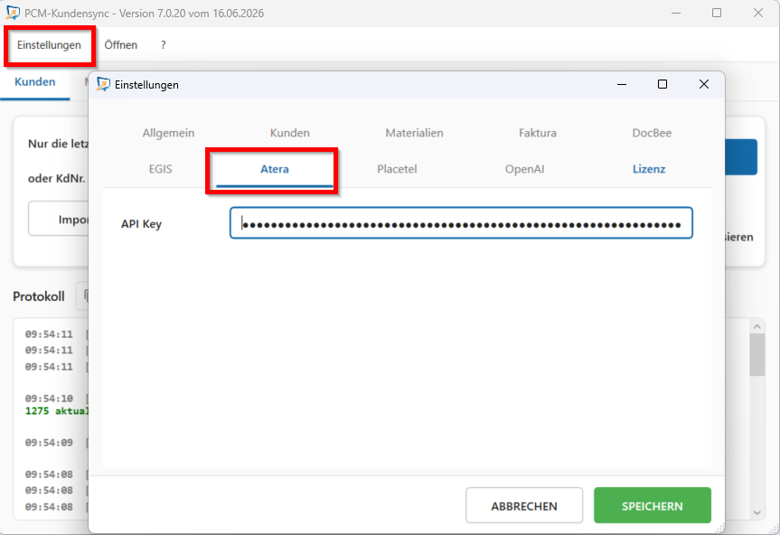
Task: Select the Materialien settings tab
Action: (x=414, y=133)
